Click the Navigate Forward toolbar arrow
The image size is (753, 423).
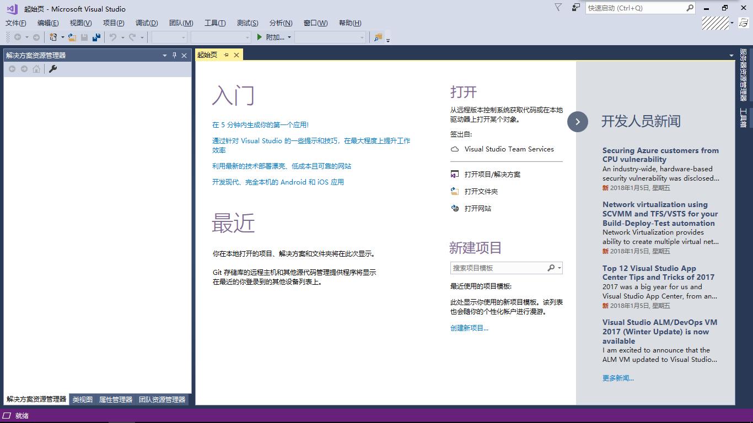pos(36,37)
